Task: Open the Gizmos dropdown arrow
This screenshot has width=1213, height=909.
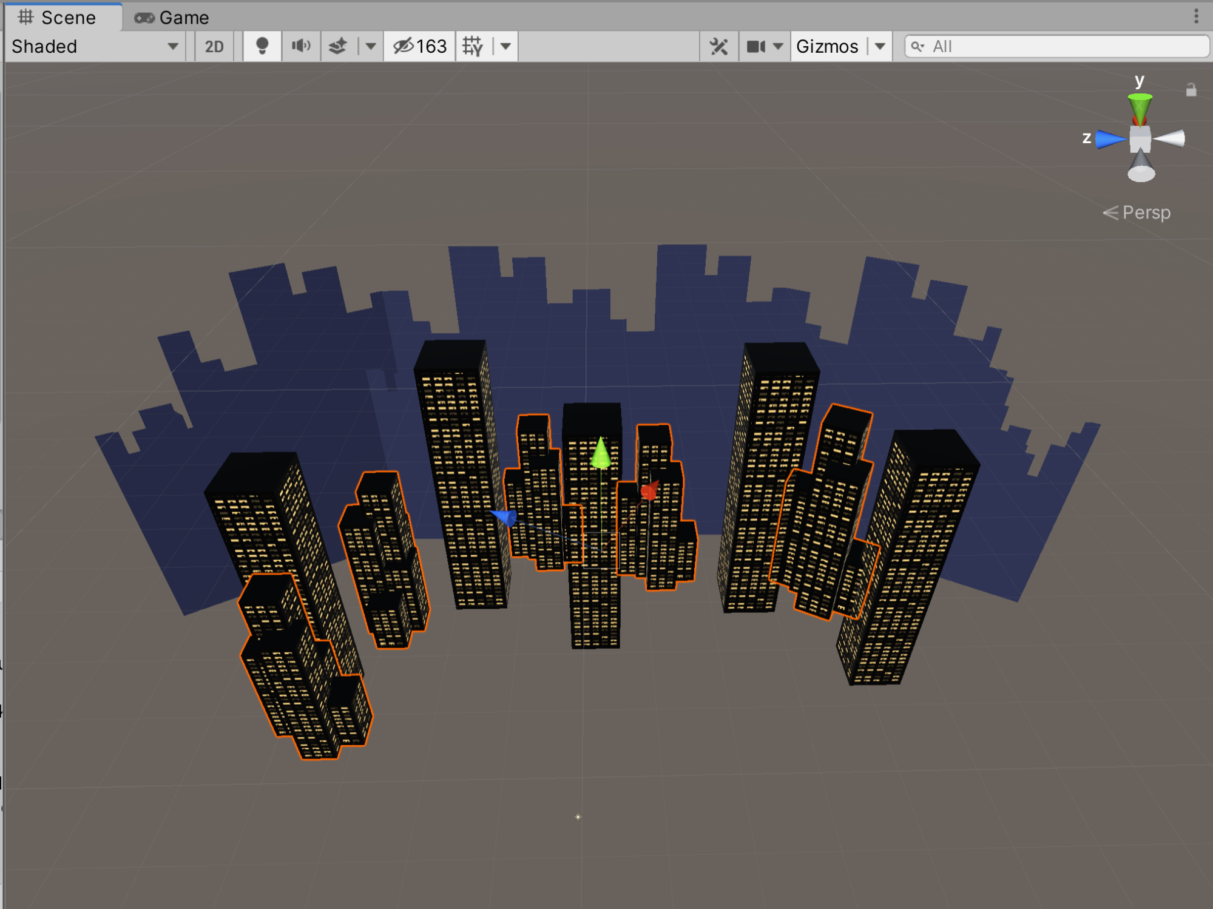Action: tap(880, 46)
